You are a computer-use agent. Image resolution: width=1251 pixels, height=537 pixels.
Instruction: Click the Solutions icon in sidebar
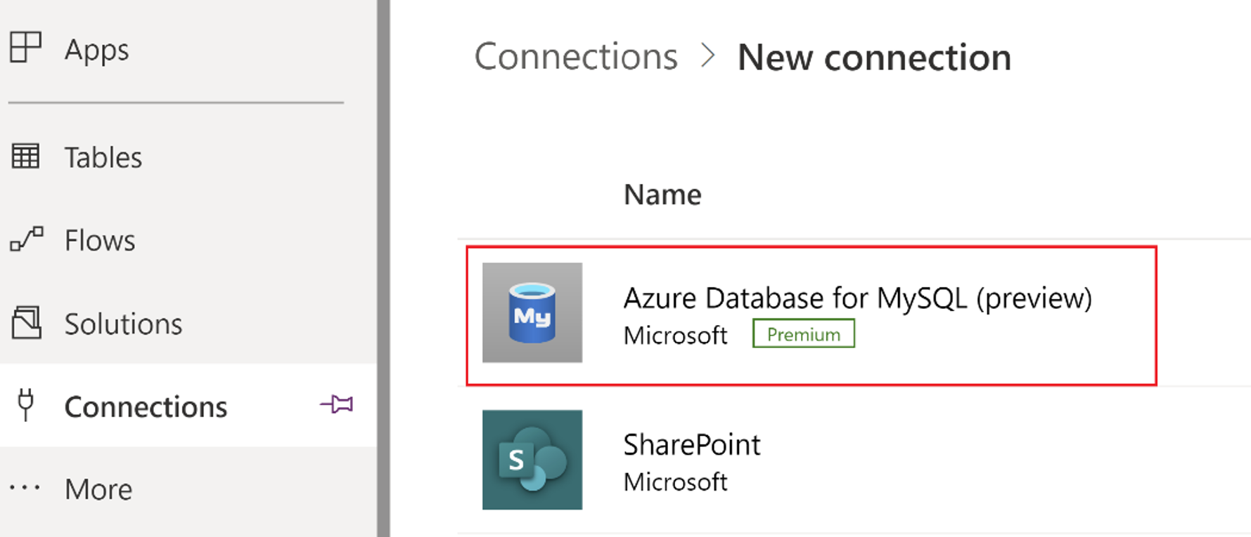26,323
